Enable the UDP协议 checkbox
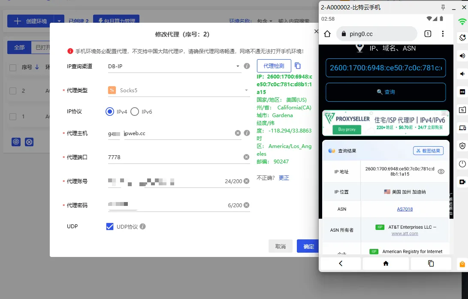 pyautogui.click(x=110, y=227)
